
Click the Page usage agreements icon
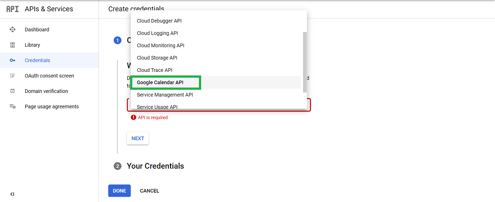click(x=12, y=106)
